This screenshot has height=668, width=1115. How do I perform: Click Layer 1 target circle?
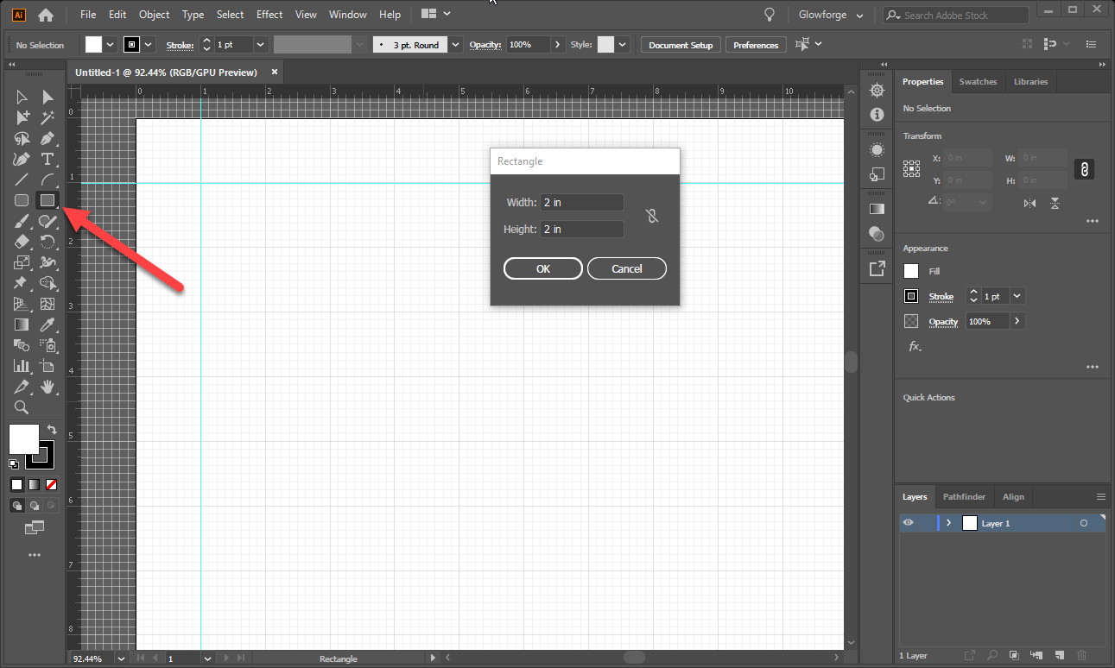(1084, 524)
